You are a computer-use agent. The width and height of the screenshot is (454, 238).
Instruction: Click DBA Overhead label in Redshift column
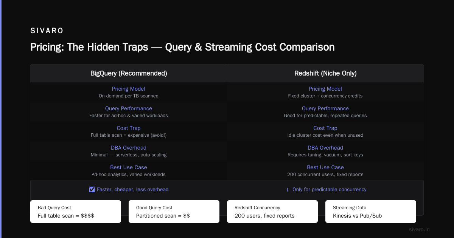coord(325,148)
